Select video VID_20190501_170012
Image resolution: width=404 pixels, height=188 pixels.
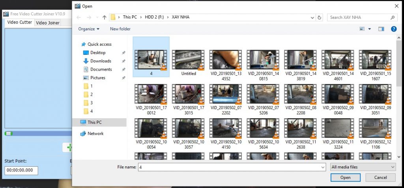click(x=151, y=100)
